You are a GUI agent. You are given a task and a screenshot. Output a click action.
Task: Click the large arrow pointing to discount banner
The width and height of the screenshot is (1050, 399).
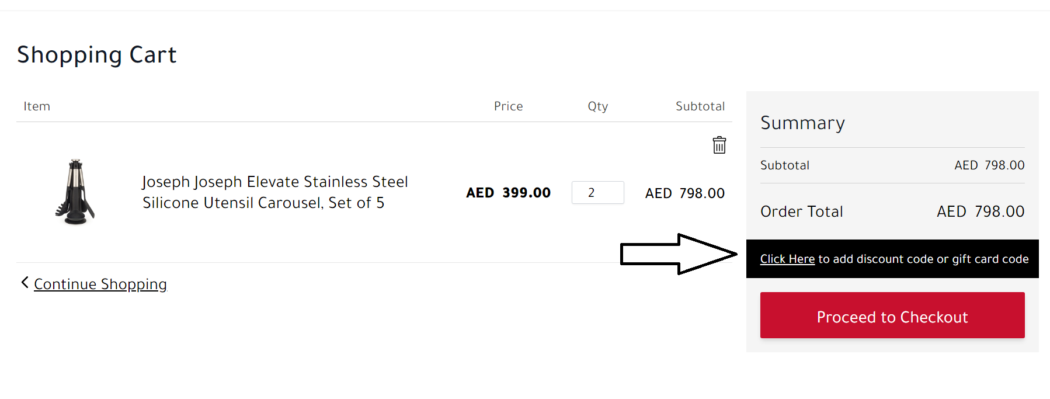coord(677,254)
